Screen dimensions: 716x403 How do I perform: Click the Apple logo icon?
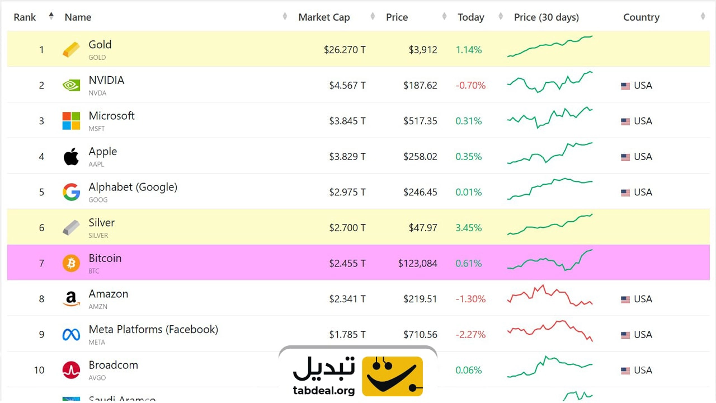tap(71, 157)
